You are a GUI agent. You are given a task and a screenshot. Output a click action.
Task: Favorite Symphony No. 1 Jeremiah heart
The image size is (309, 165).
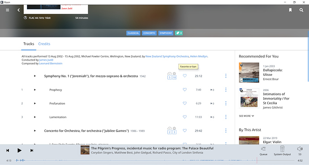185,76
